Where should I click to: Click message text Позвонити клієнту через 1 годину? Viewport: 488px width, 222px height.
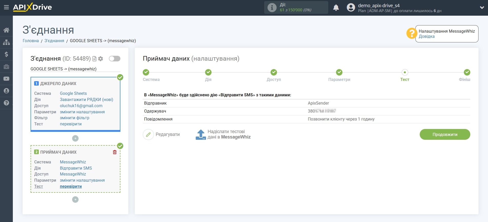[341, 119]
